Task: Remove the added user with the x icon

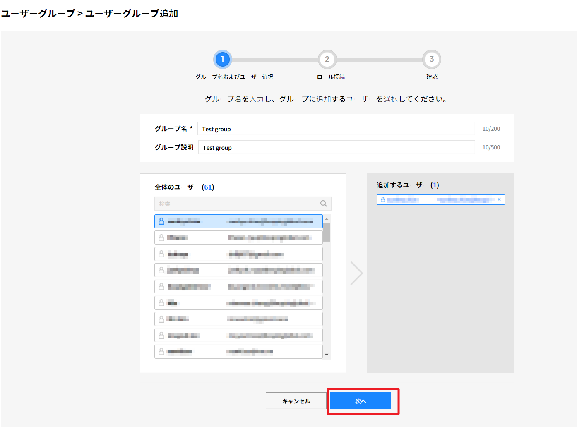Action: click(499, 199)
